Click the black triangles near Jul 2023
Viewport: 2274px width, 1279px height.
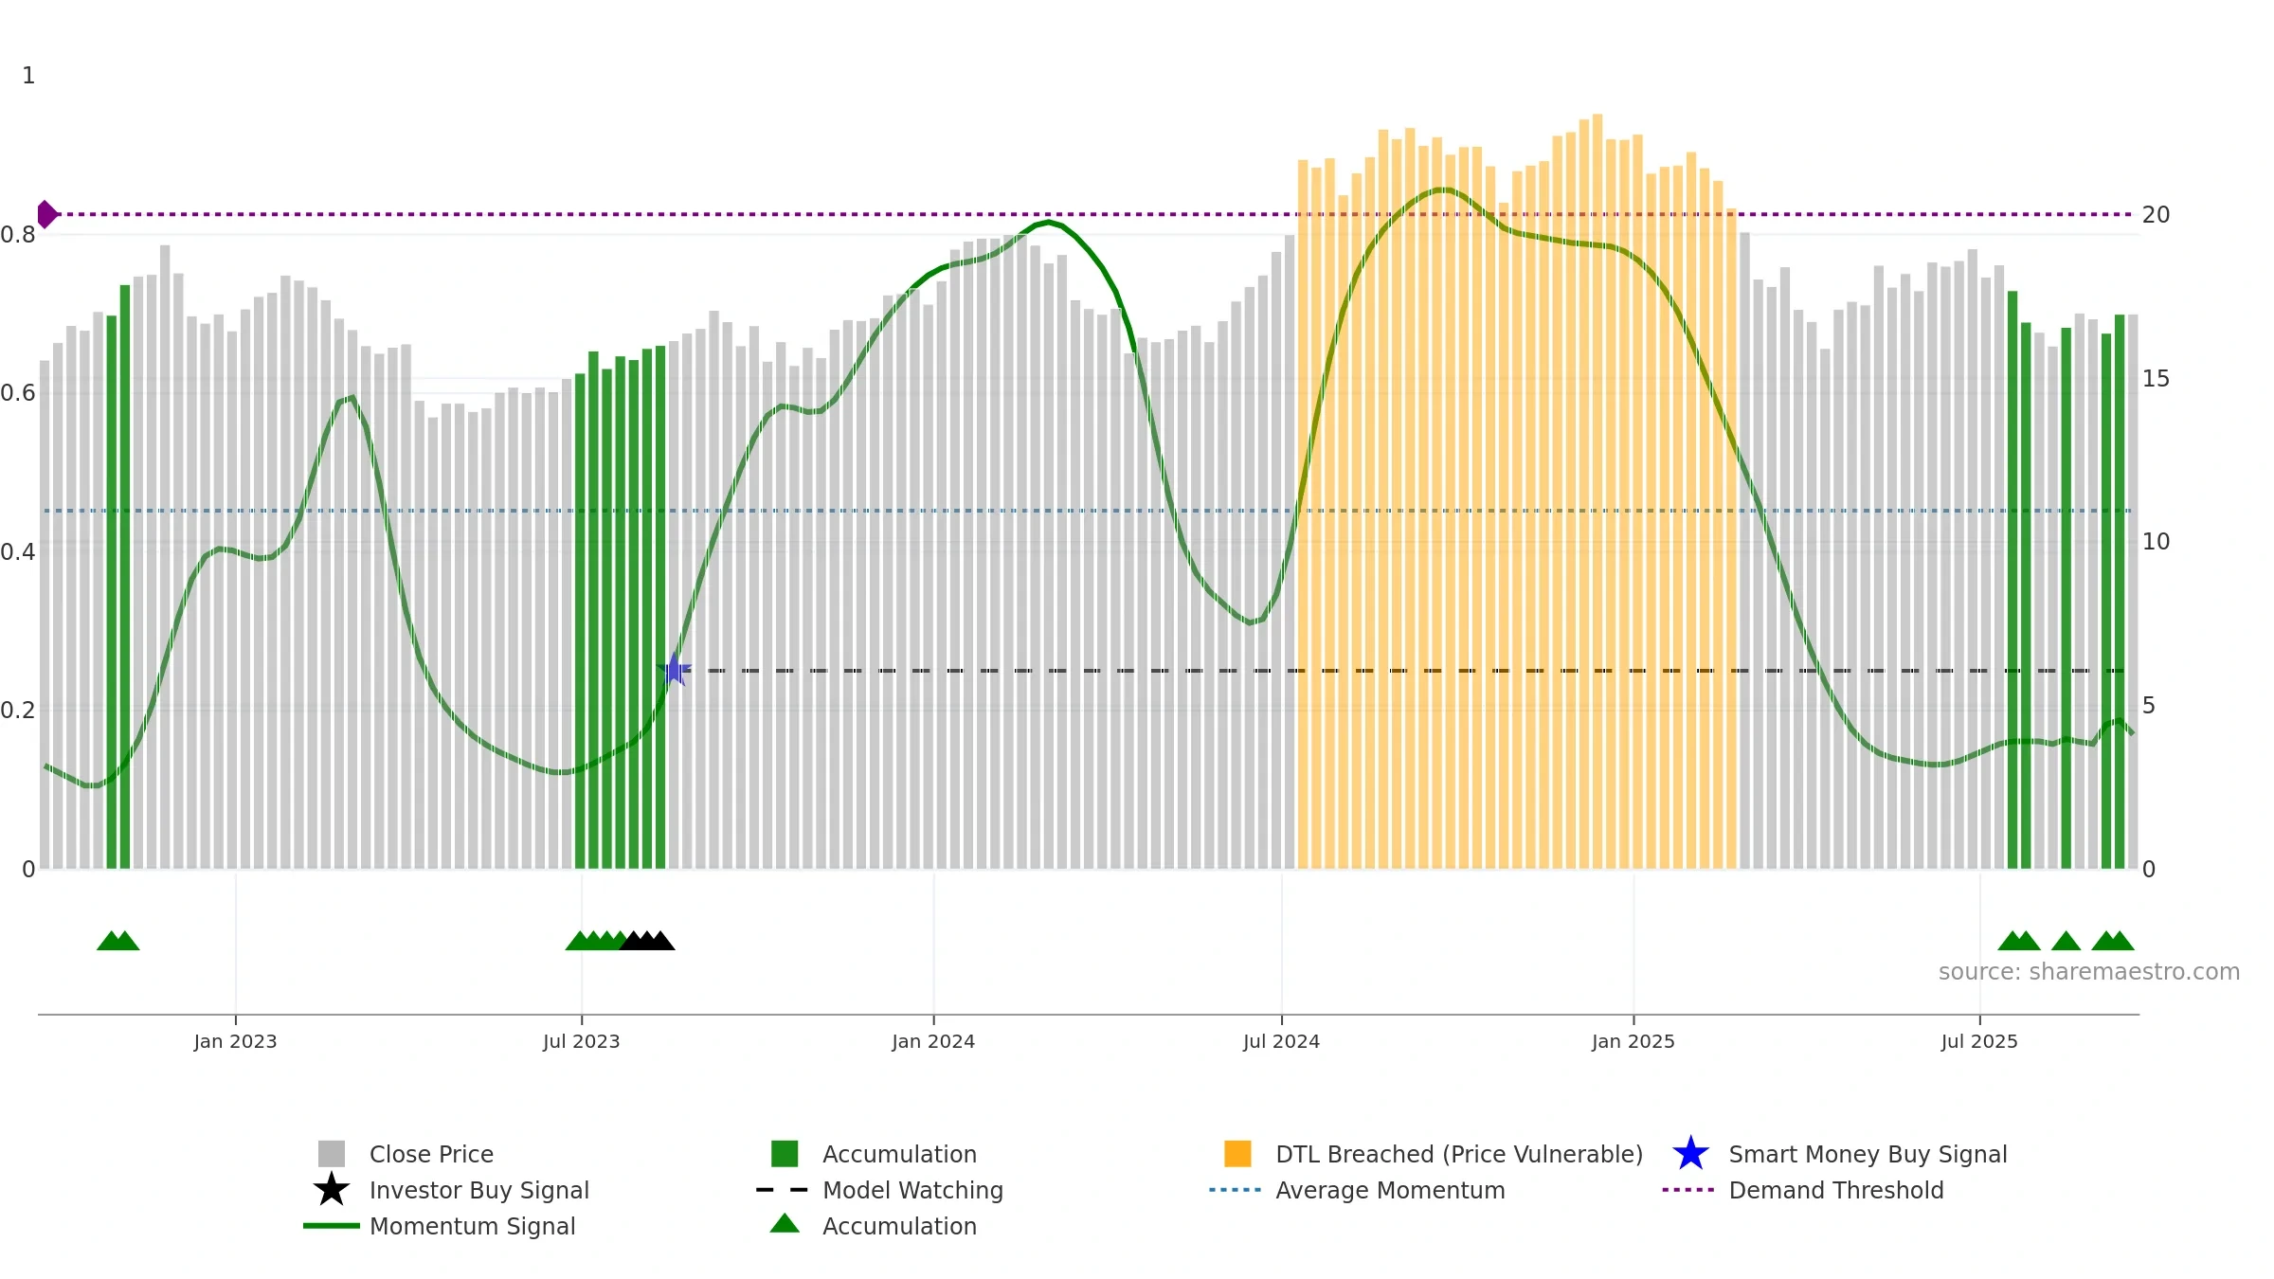click(647, 941)
